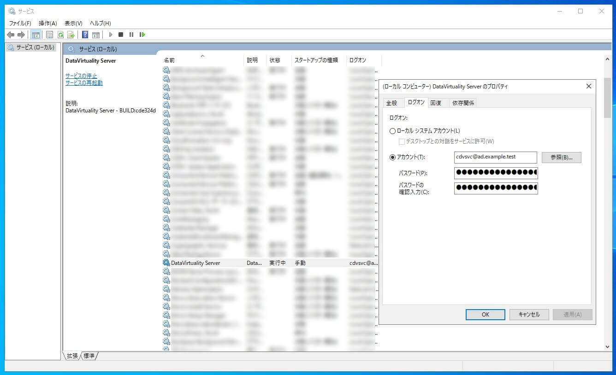The height and width of the screenshot is (375, 616).
Task: Switch to the 拡張 view tab at bottom
Action: (x=72, y=356)
